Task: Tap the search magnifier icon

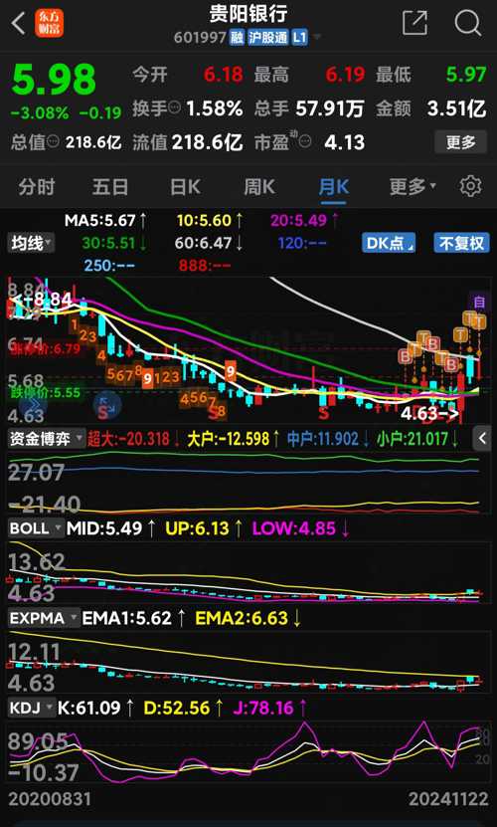Action: point(468,23)
